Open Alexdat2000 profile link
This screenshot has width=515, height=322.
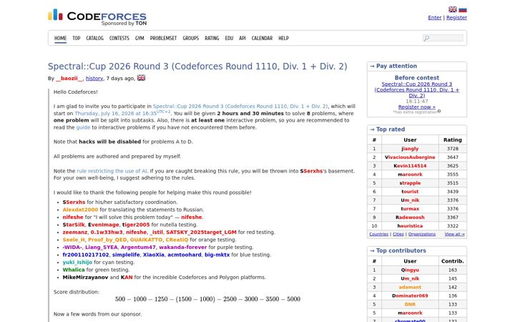(x=80, y=210)
